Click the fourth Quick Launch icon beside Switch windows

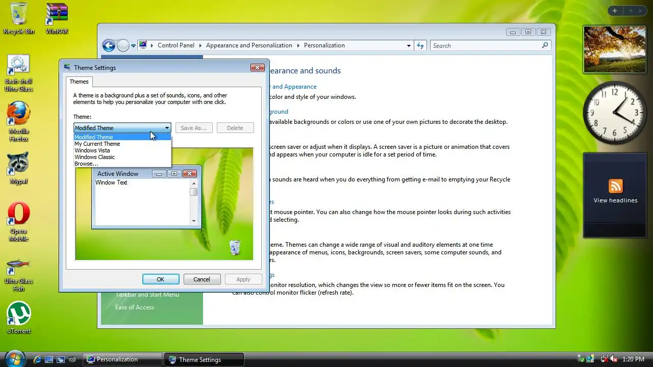click(72, 359)
